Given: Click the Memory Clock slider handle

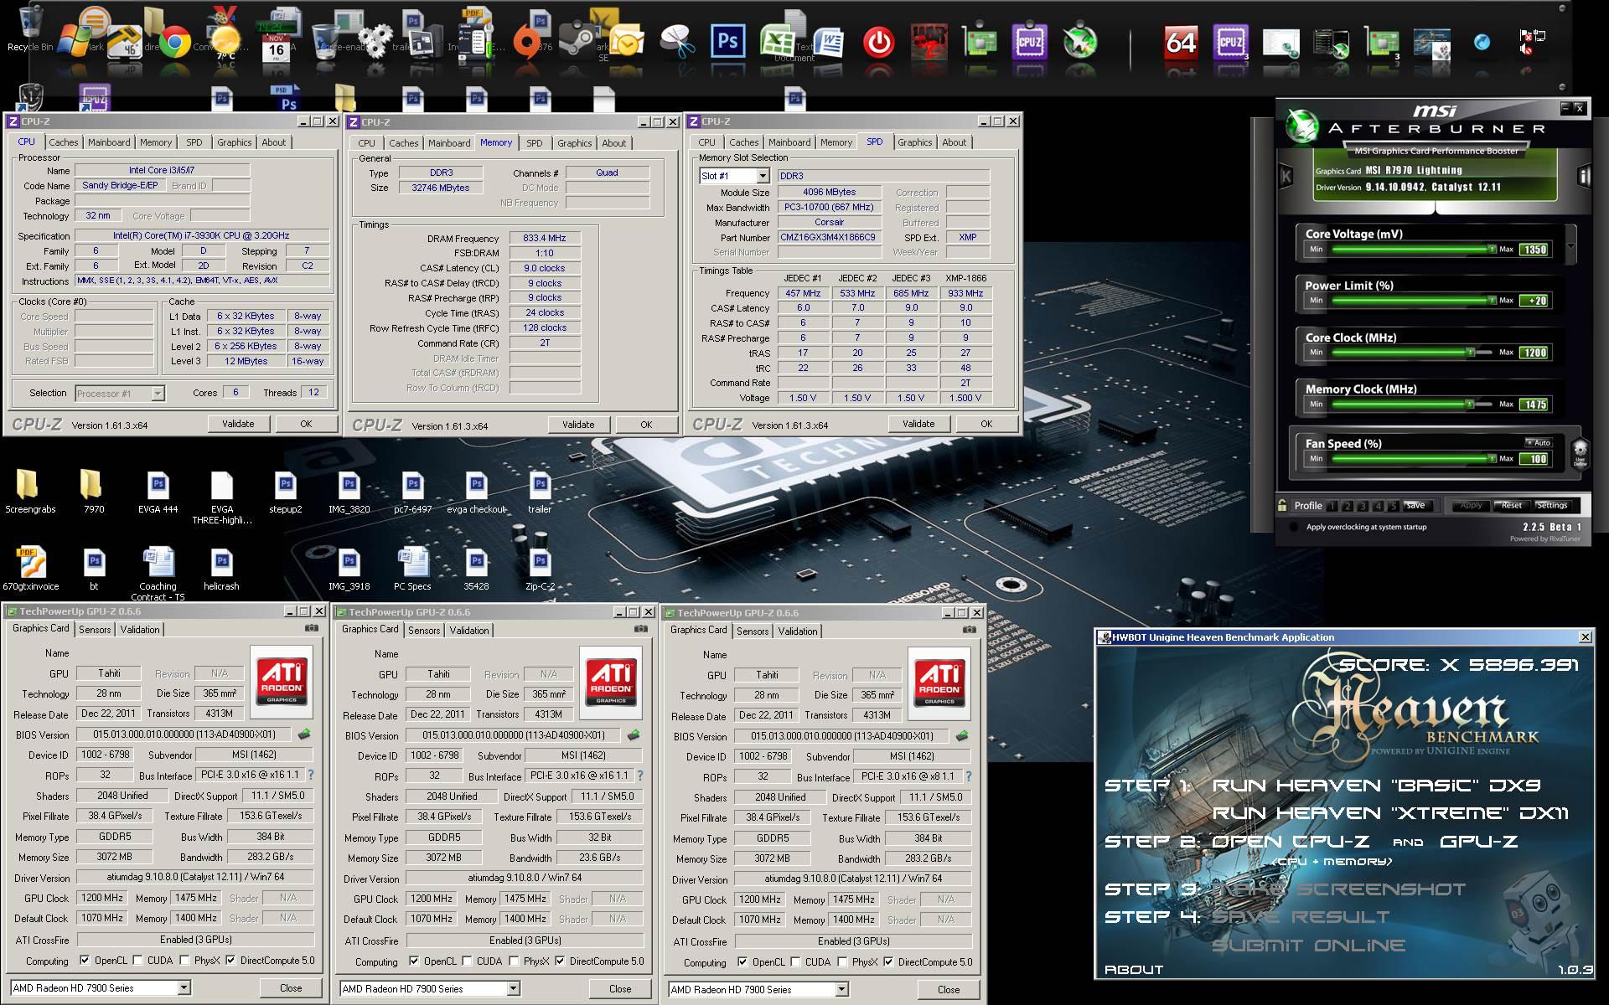Looking at the screenshot, I should point(1470,404).
